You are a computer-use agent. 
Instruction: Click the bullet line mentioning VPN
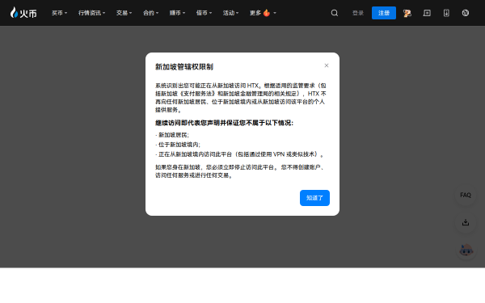click(x=240, y=154)
